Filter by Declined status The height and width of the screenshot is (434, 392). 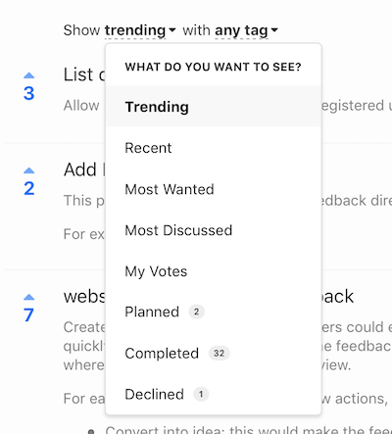coord(214,394)
